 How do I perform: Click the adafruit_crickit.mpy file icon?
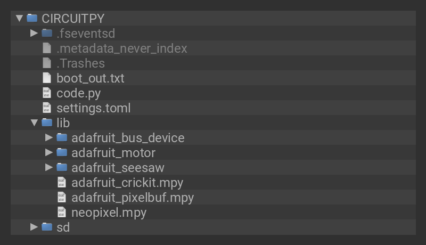[62, 182]
